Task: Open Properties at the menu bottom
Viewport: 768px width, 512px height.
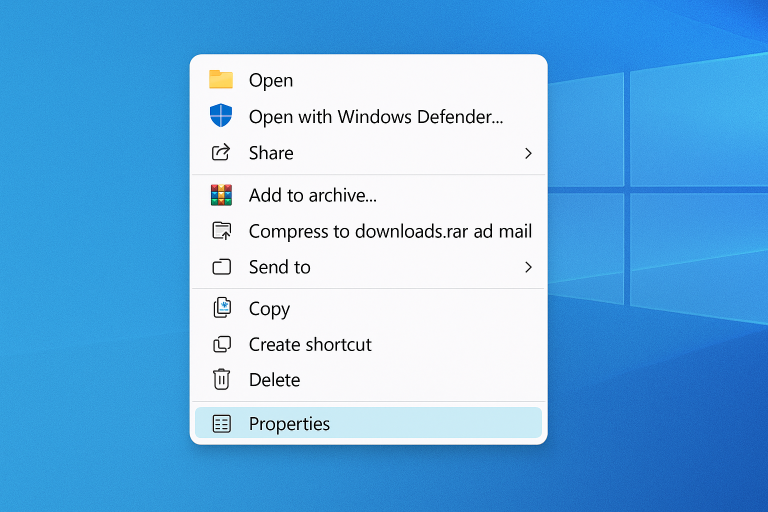Action: (x=368, y=423)
